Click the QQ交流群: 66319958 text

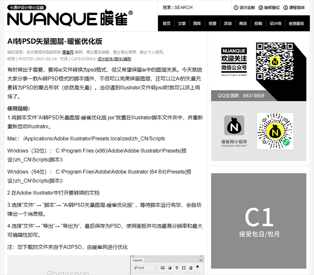[x=241, y=96]
